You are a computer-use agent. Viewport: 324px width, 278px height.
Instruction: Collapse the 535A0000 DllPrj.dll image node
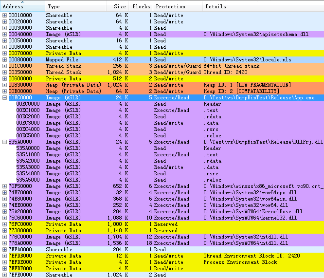(x=5, y=142)
